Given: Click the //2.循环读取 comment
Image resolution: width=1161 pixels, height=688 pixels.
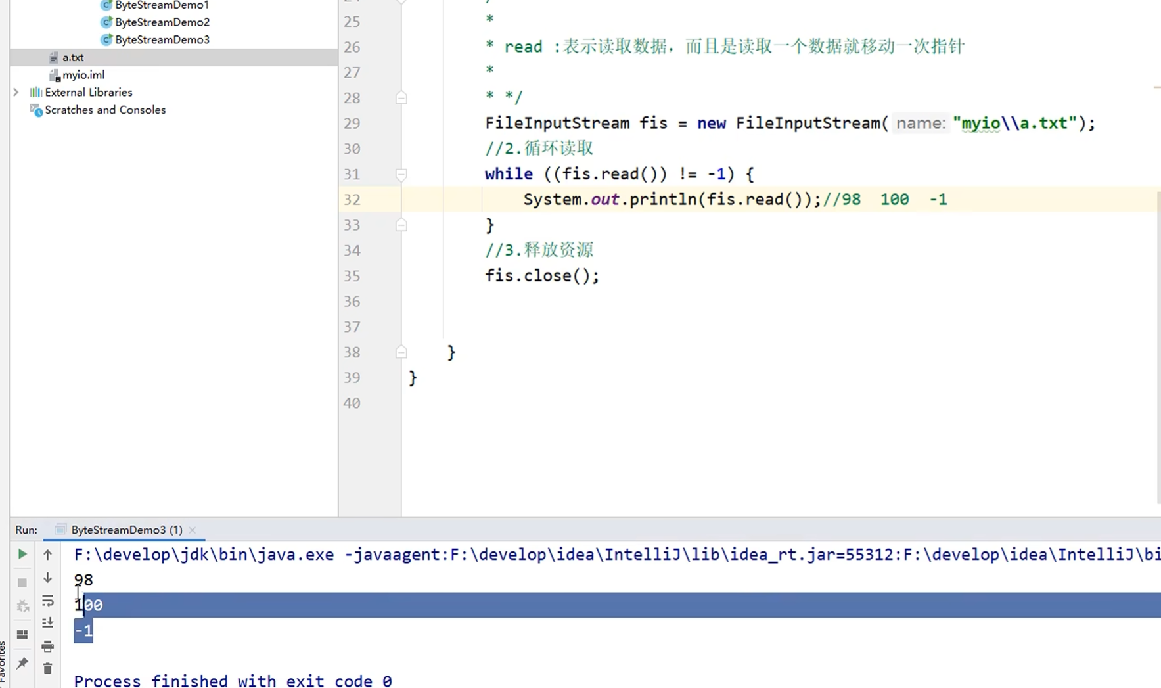Looking at the screenshot, I should pos(539,149).
